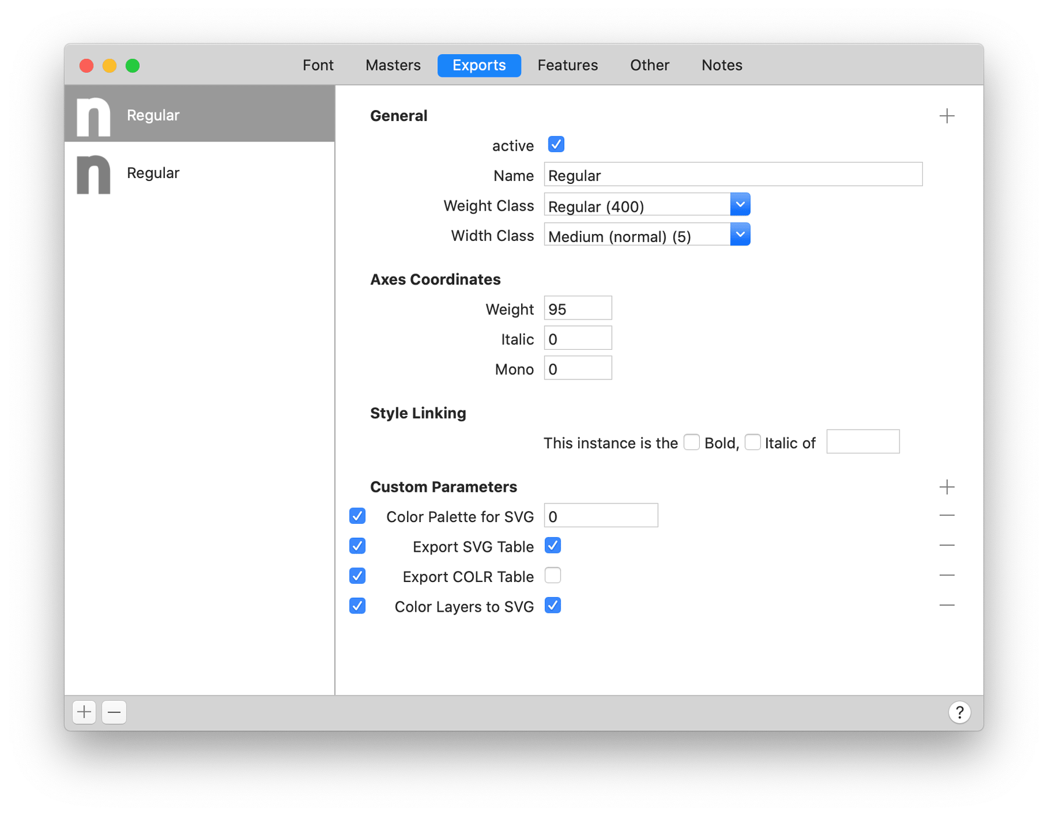Remove the Color Layers to SVG parameter
The image size is (1048, 816).
tap(947, 605)
